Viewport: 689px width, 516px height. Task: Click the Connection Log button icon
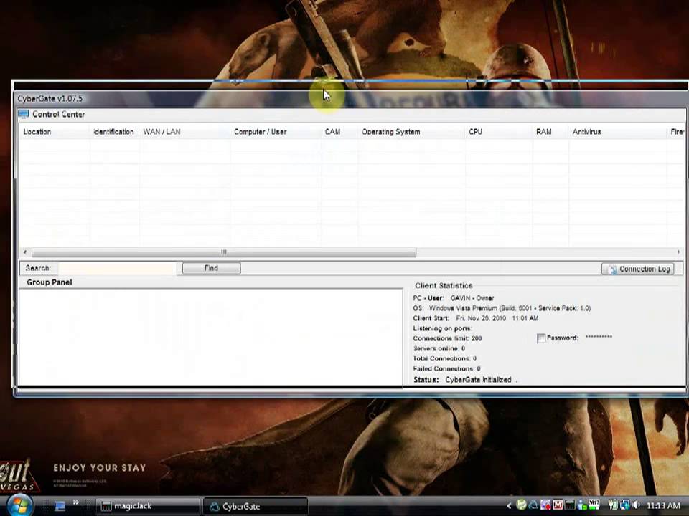tap(611, 269)
